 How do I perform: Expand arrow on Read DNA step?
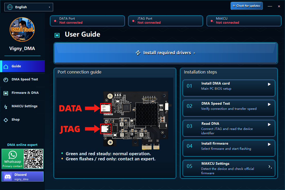coord(269,125)
